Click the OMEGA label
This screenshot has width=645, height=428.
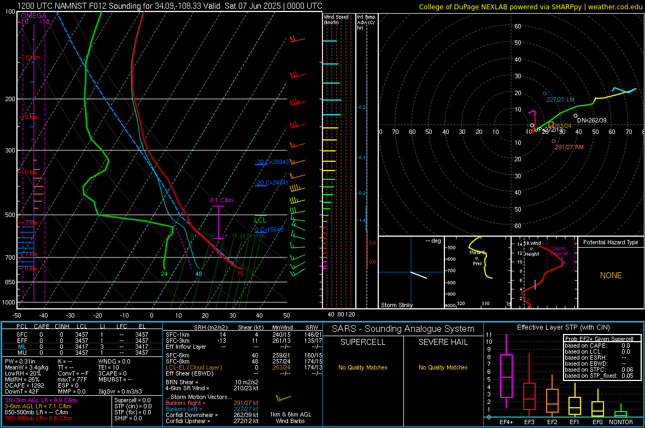tap(34, 16)
